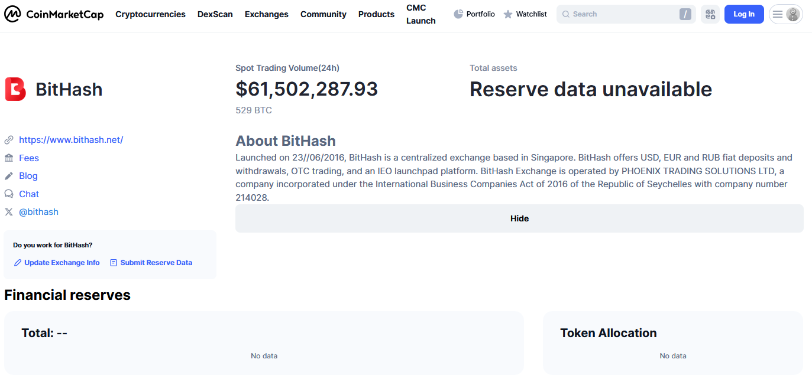Image resolution: width=812 pixels, height=392 pixels.
Task: Click the bank icon beside Fees
Action: click(x=9, y=158)
